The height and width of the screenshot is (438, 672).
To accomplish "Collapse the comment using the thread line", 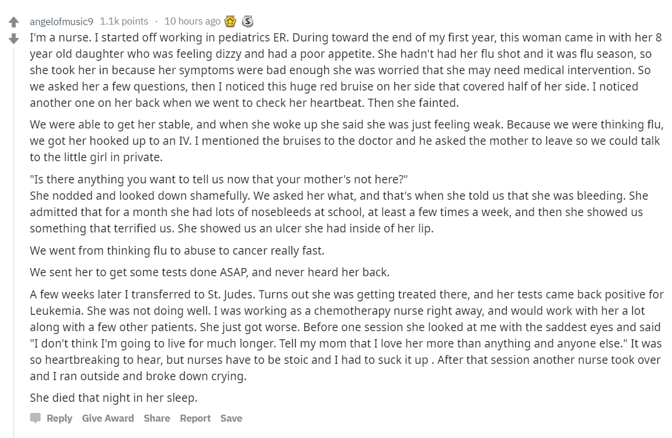I will click(13, 242).
